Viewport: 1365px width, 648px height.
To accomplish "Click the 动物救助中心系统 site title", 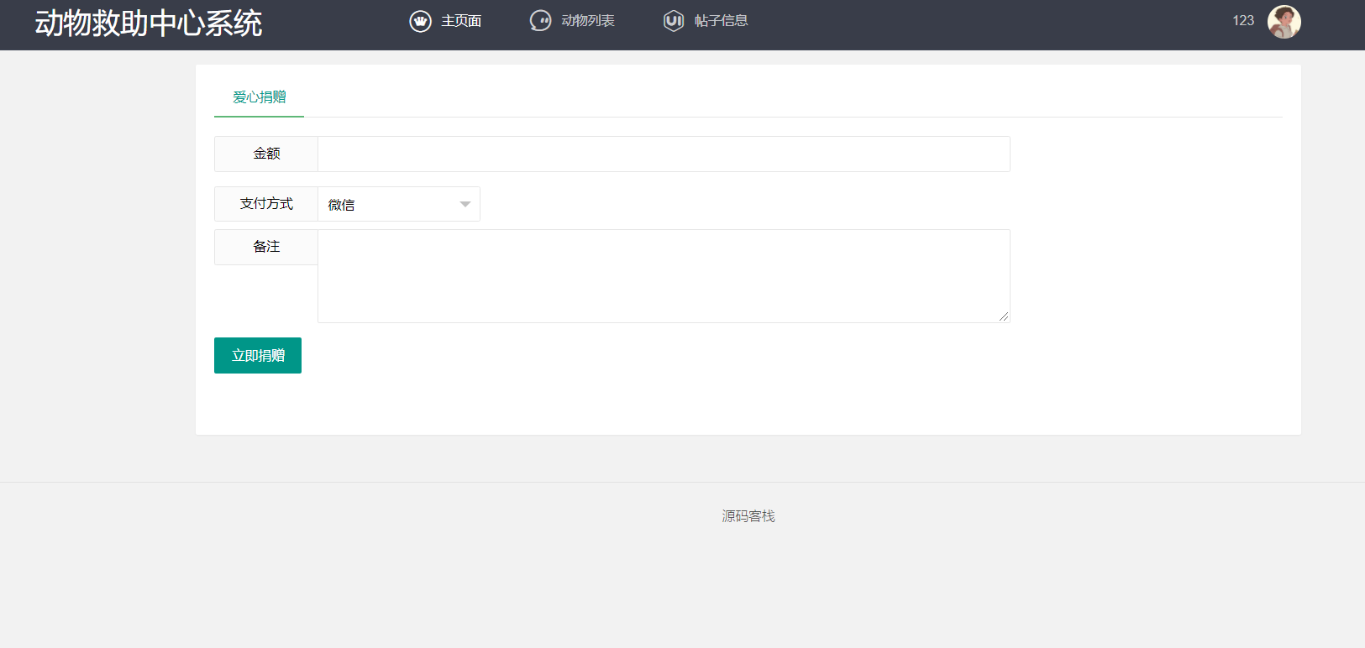I will tap(149, 24).
